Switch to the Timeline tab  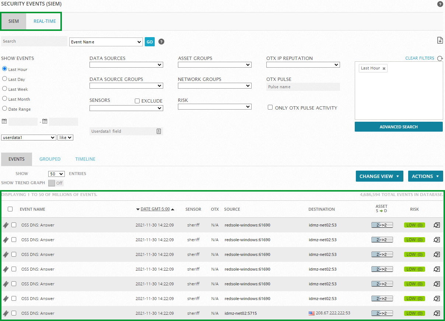(x=85, y=159)
